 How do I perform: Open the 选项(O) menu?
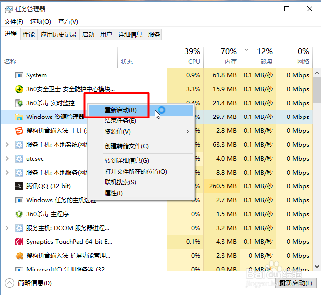click(x=41, y=22)
